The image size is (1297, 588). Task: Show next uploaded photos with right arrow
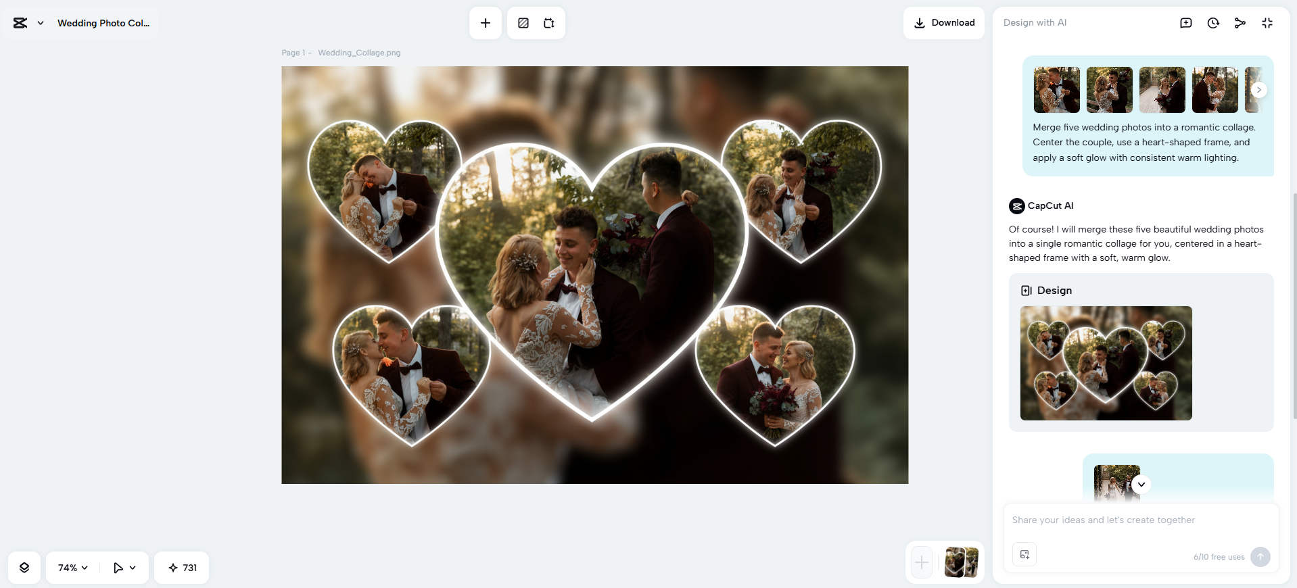1258,90
